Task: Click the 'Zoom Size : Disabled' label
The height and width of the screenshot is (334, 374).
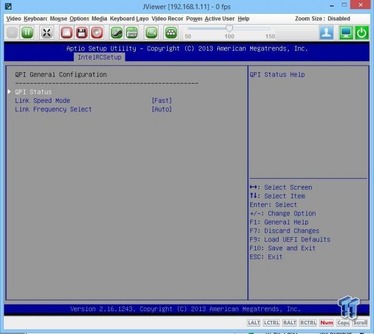Action: pyautogui.click(x=323, y=19)
